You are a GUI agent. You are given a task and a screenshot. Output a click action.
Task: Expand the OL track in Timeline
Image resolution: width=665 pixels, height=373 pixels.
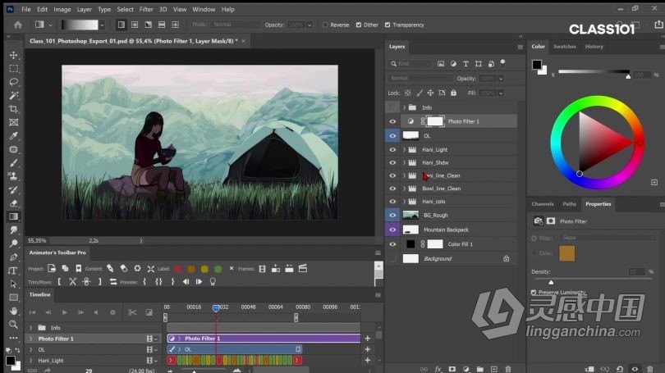[x=30, y=350]
